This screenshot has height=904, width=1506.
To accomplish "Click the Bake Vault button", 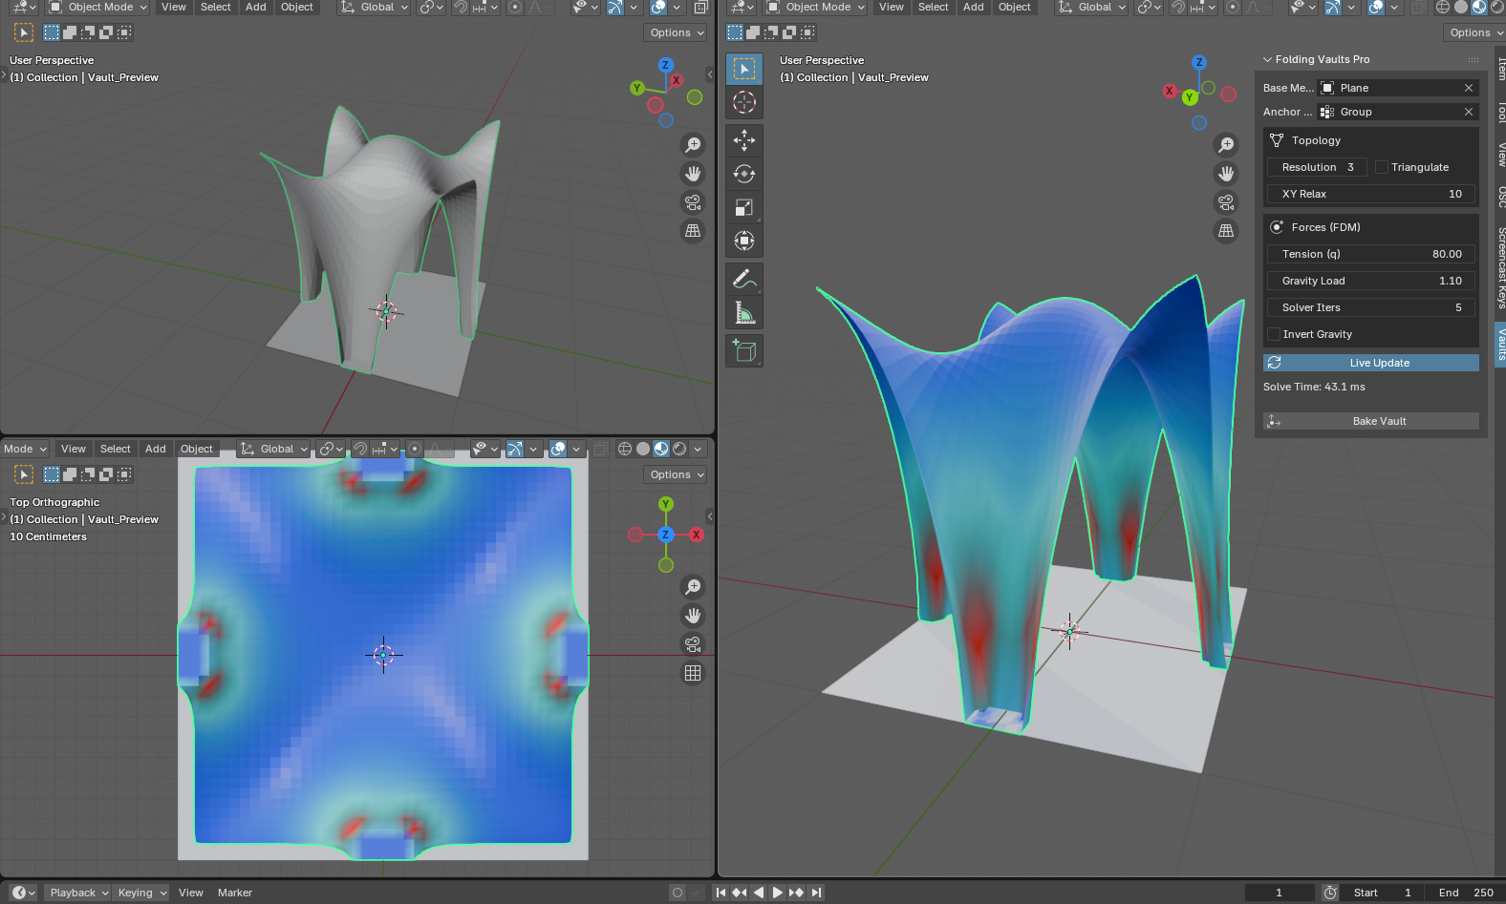I will (x=1371, y=421).
